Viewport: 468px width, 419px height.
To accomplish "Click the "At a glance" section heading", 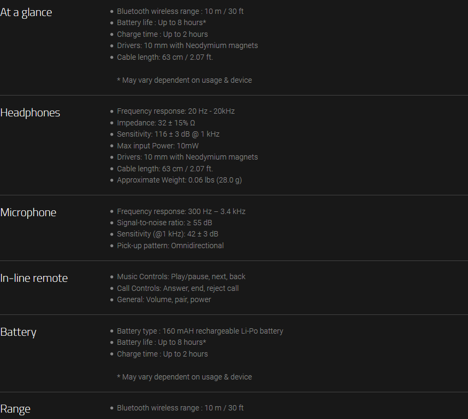I will [26, 12].
